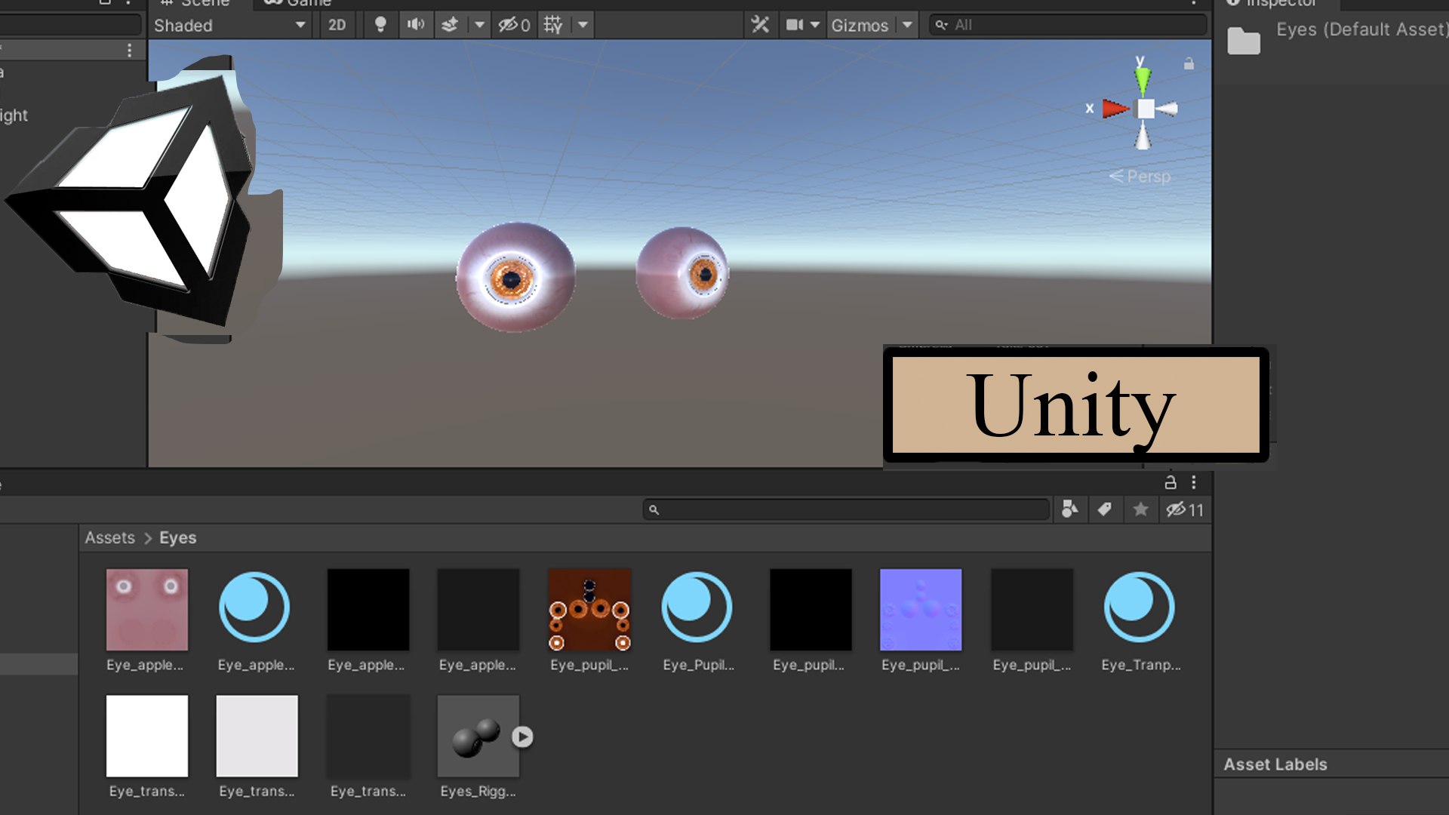Toggle Persp projection label
The width and height of the screenshot is (1449, 815).
(1140, 177)
